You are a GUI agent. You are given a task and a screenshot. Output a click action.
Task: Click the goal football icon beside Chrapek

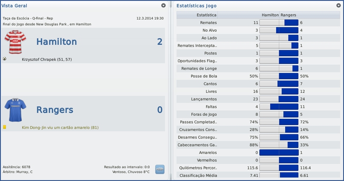pos(4,59)
